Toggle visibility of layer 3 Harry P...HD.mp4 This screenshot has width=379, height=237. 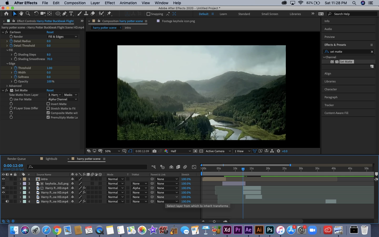click(3, 188)
